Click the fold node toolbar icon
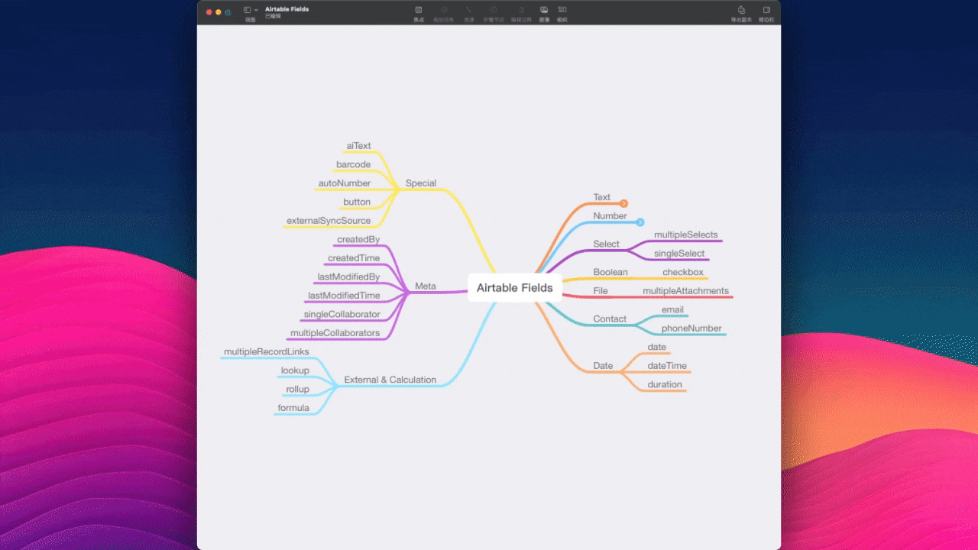978x550 pixels. (494, 10)
